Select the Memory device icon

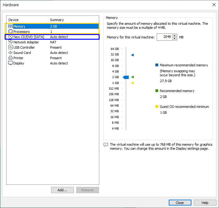11,26
